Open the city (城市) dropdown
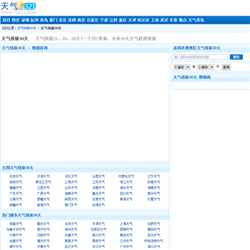The width and height of the screenshot is (250, 250). pyautogui.click(x=206, y=67)
